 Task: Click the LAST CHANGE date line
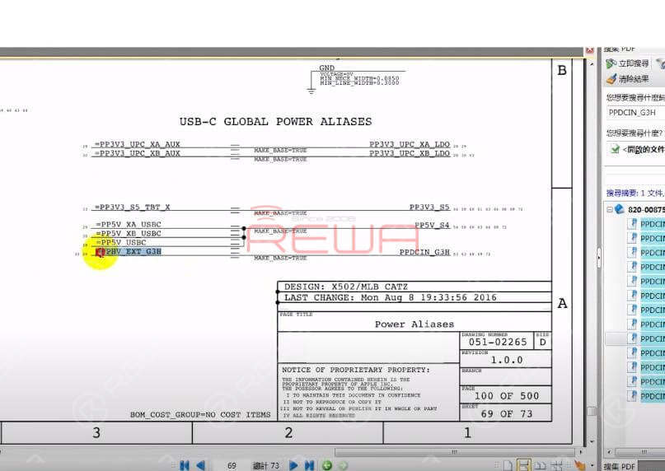pos(390,297)
